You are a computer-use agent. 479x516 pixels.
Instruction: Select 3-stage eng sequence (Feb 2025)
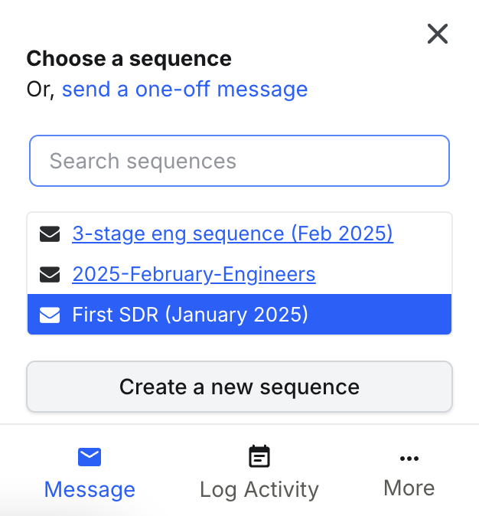233,234
